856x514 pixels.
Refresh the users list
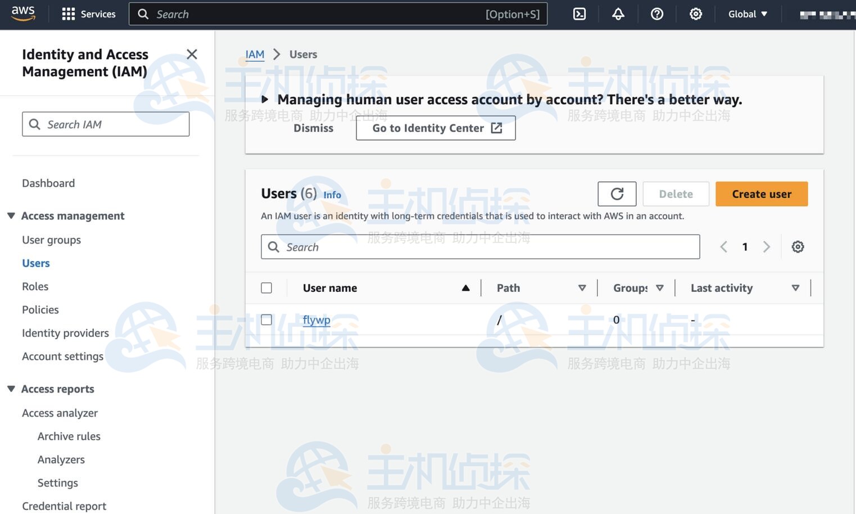tap(617, 194)
